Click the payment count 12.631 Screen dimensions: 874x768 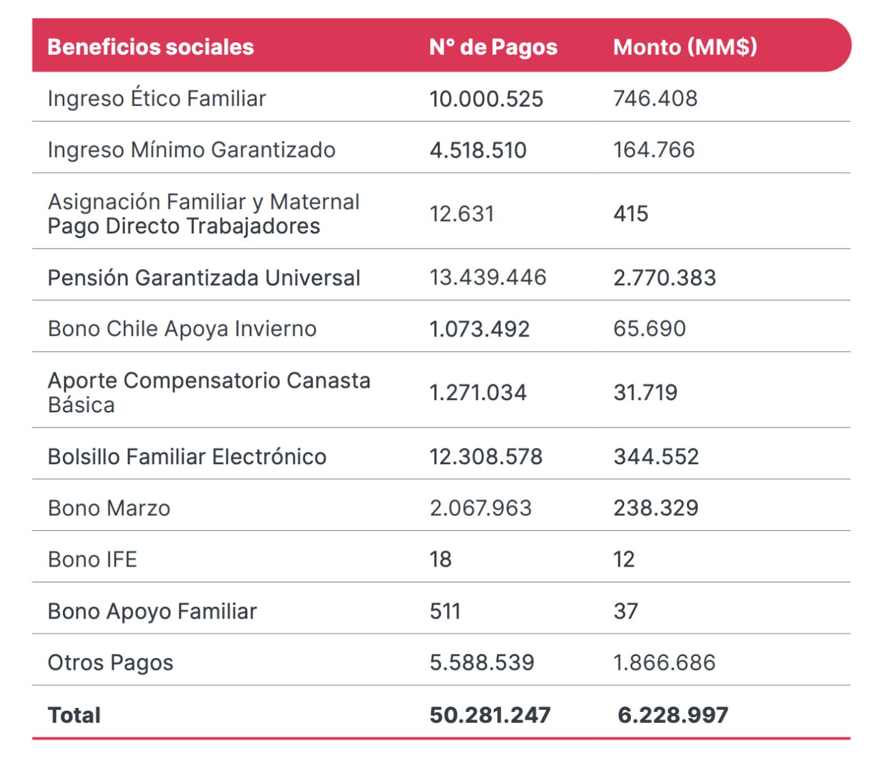pos(462,214)
